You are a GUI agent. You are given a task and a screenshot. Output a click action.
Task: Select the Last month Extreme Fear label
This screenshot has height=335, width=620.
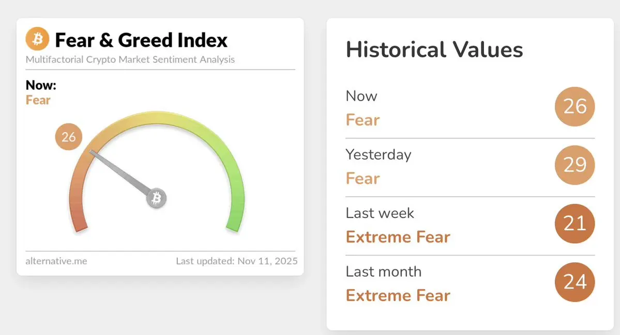pyautogui.click(x=398, y=296)
